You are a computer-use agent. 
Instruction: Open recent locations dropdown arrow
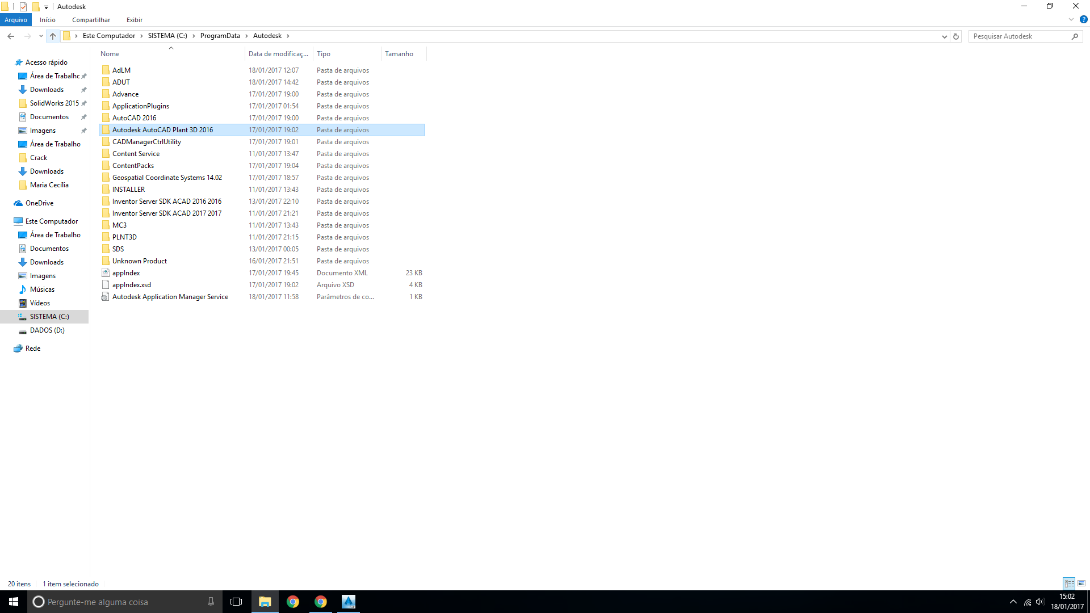click(x=41, y=36)
